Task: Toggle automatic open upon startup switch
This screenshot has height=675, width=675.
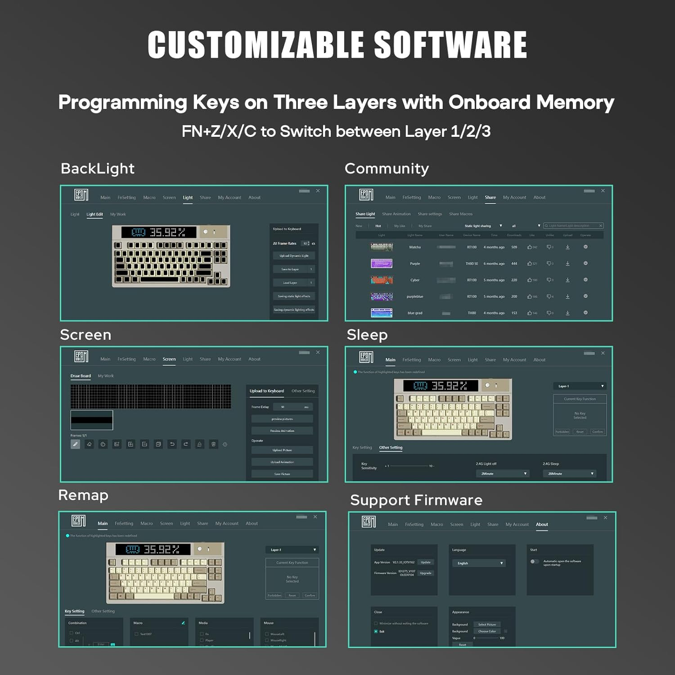Action: (534, 562)
